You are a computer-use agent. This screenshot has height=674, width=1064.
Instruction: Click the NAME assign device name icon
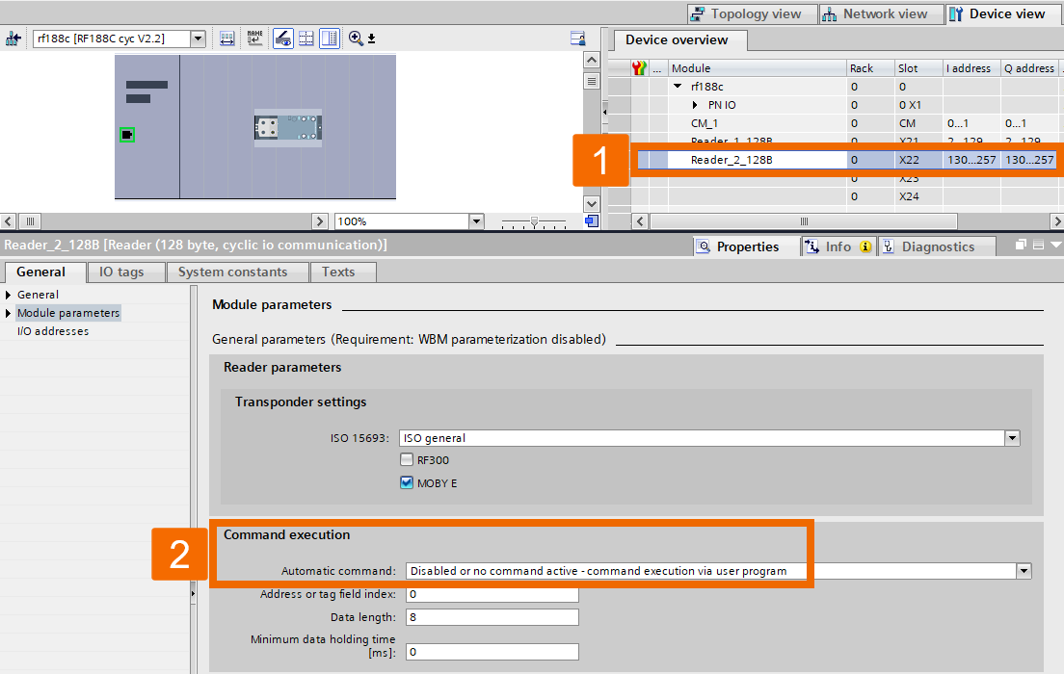[x=255, y=39]
